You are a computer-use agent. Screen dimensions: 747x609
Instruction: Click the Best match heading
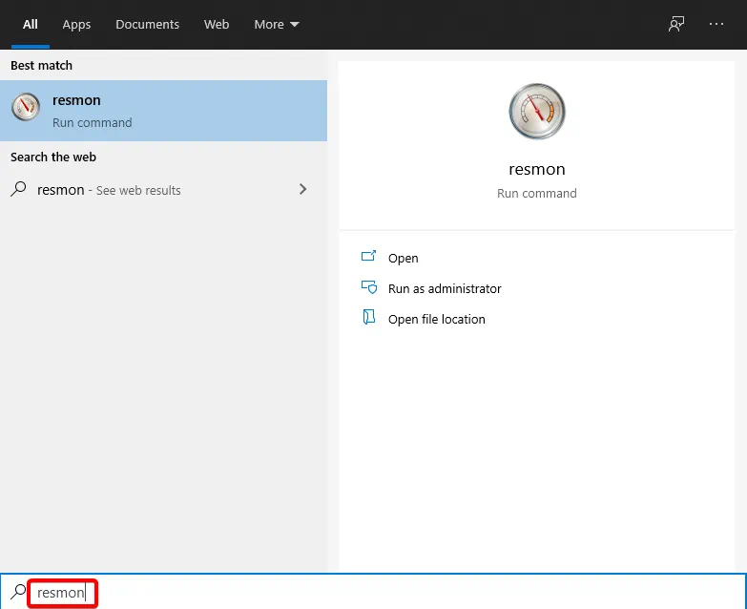[41, 65]
